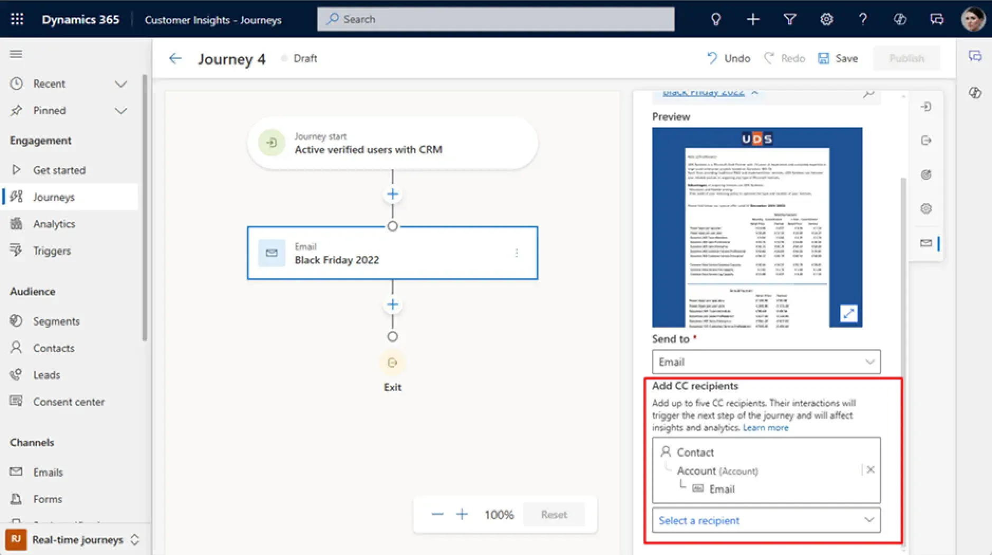Expand the Pinned section chevron

click(x=121, y=111)
